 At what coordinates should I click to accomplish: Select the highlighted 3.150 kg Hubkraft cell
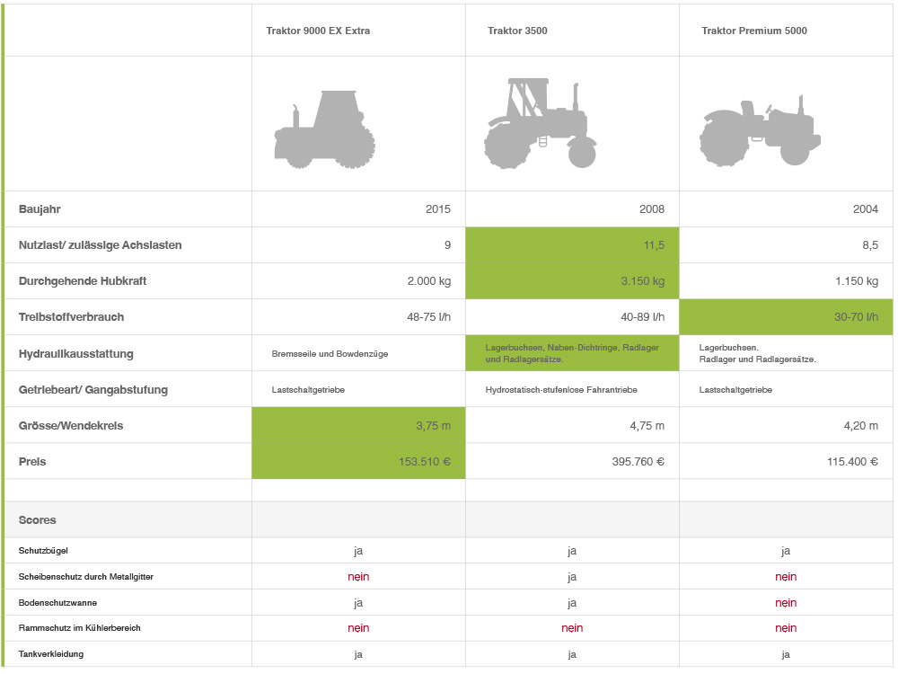click(572, 281)
